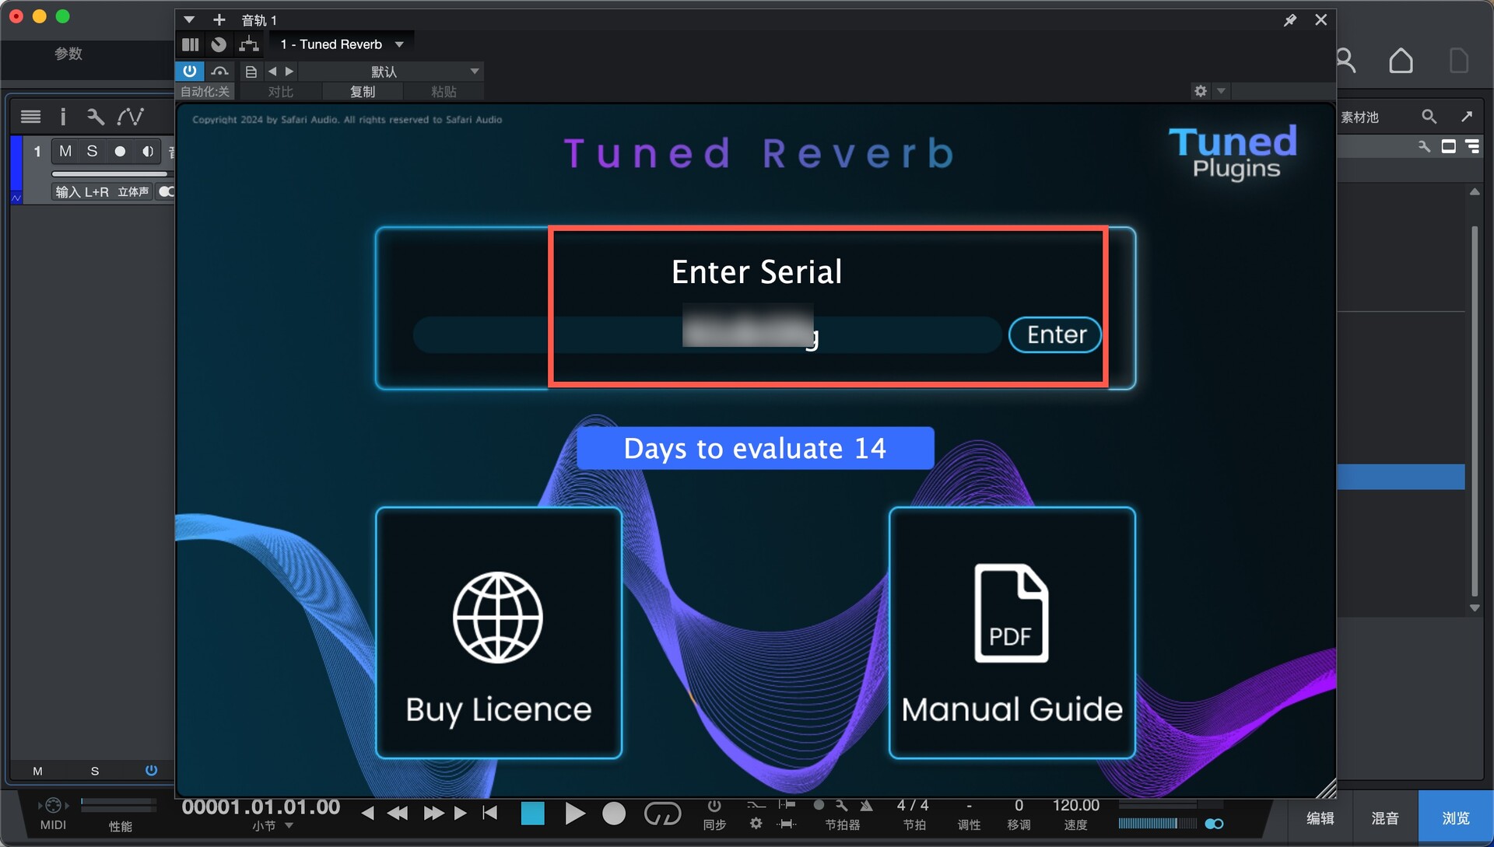Image resolution: width=1494 pixels, height=847 pixels.
Task: Mute track 1
Action: coord(65,151)
